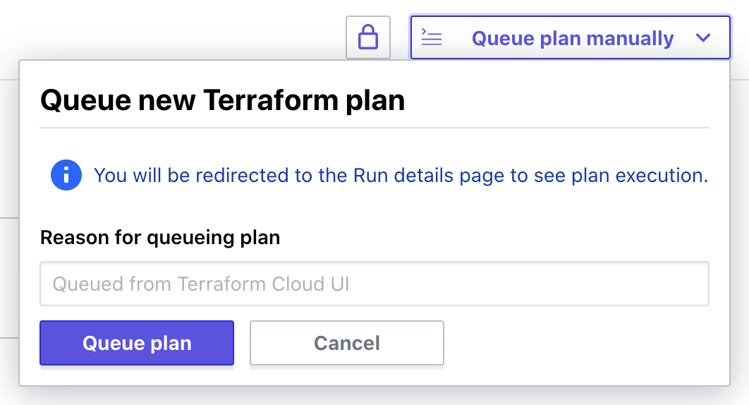Open the Queue plan manually dropdown
This screenshot has height=405, width=749.
tap(571, 37)
